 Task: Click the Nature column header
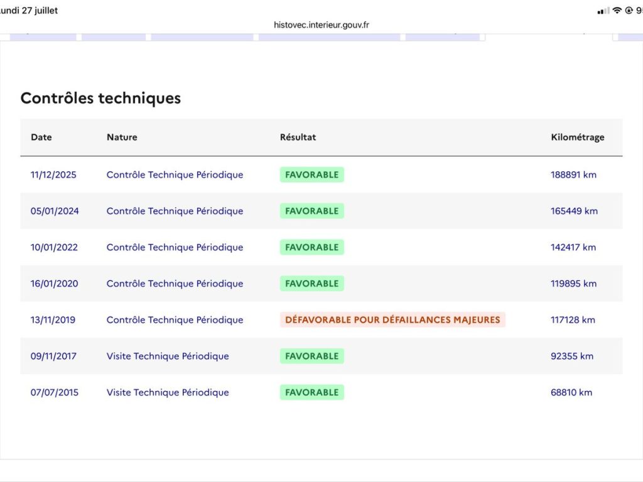(x=122, y=137)
